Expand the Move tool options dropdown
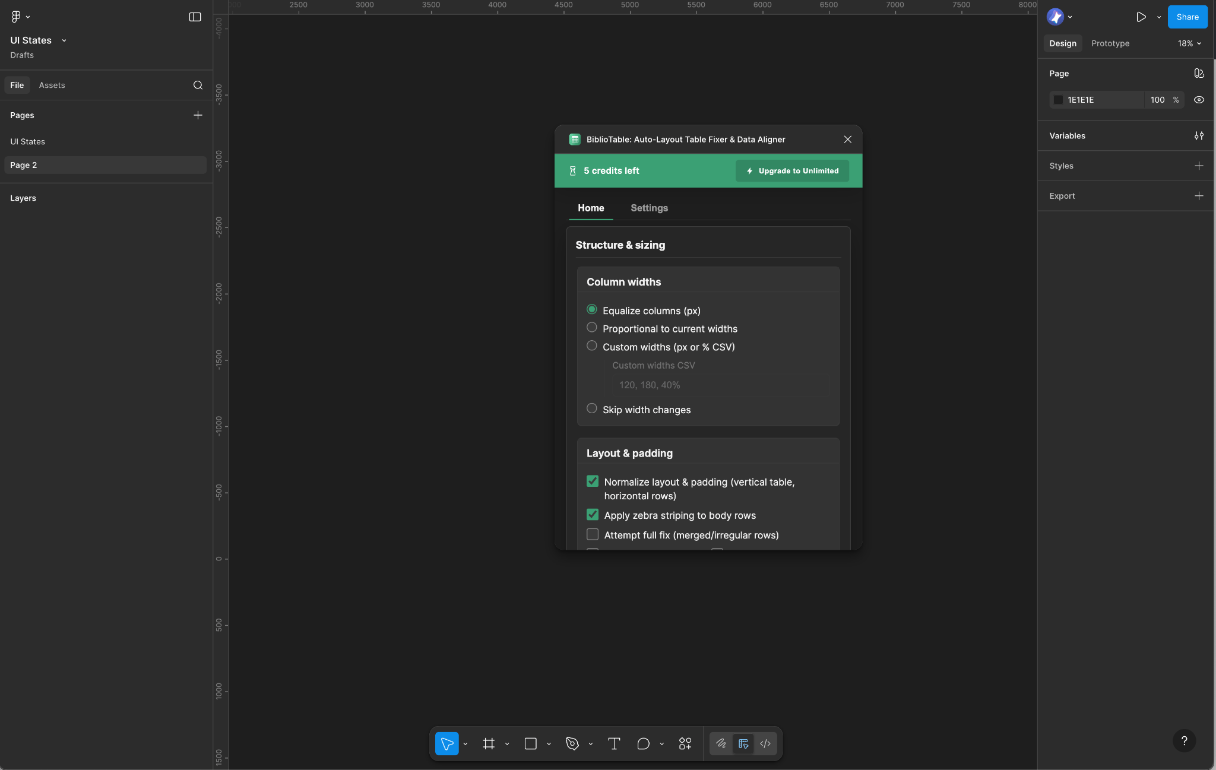Image resolution: width=1216 pixels, height=770 pixels. tap(465, 743)
